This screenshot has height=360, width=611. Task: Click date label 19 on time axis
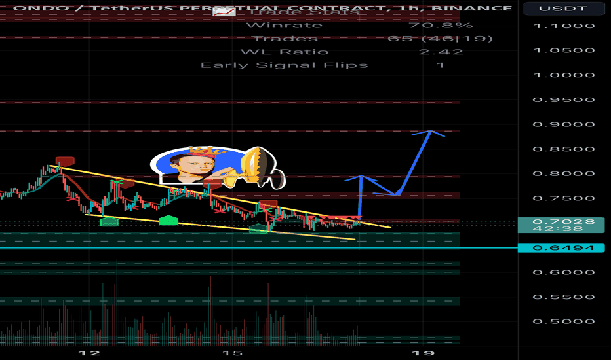(424, 353)
